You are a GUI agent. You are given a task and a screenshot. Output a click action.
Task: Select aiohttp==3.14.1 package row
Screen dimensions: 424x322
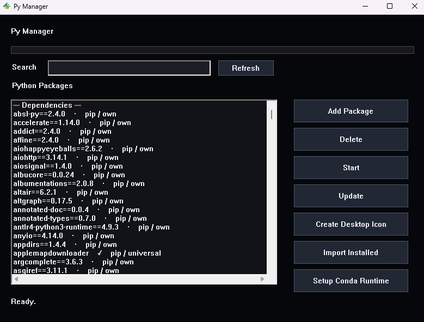139,158
